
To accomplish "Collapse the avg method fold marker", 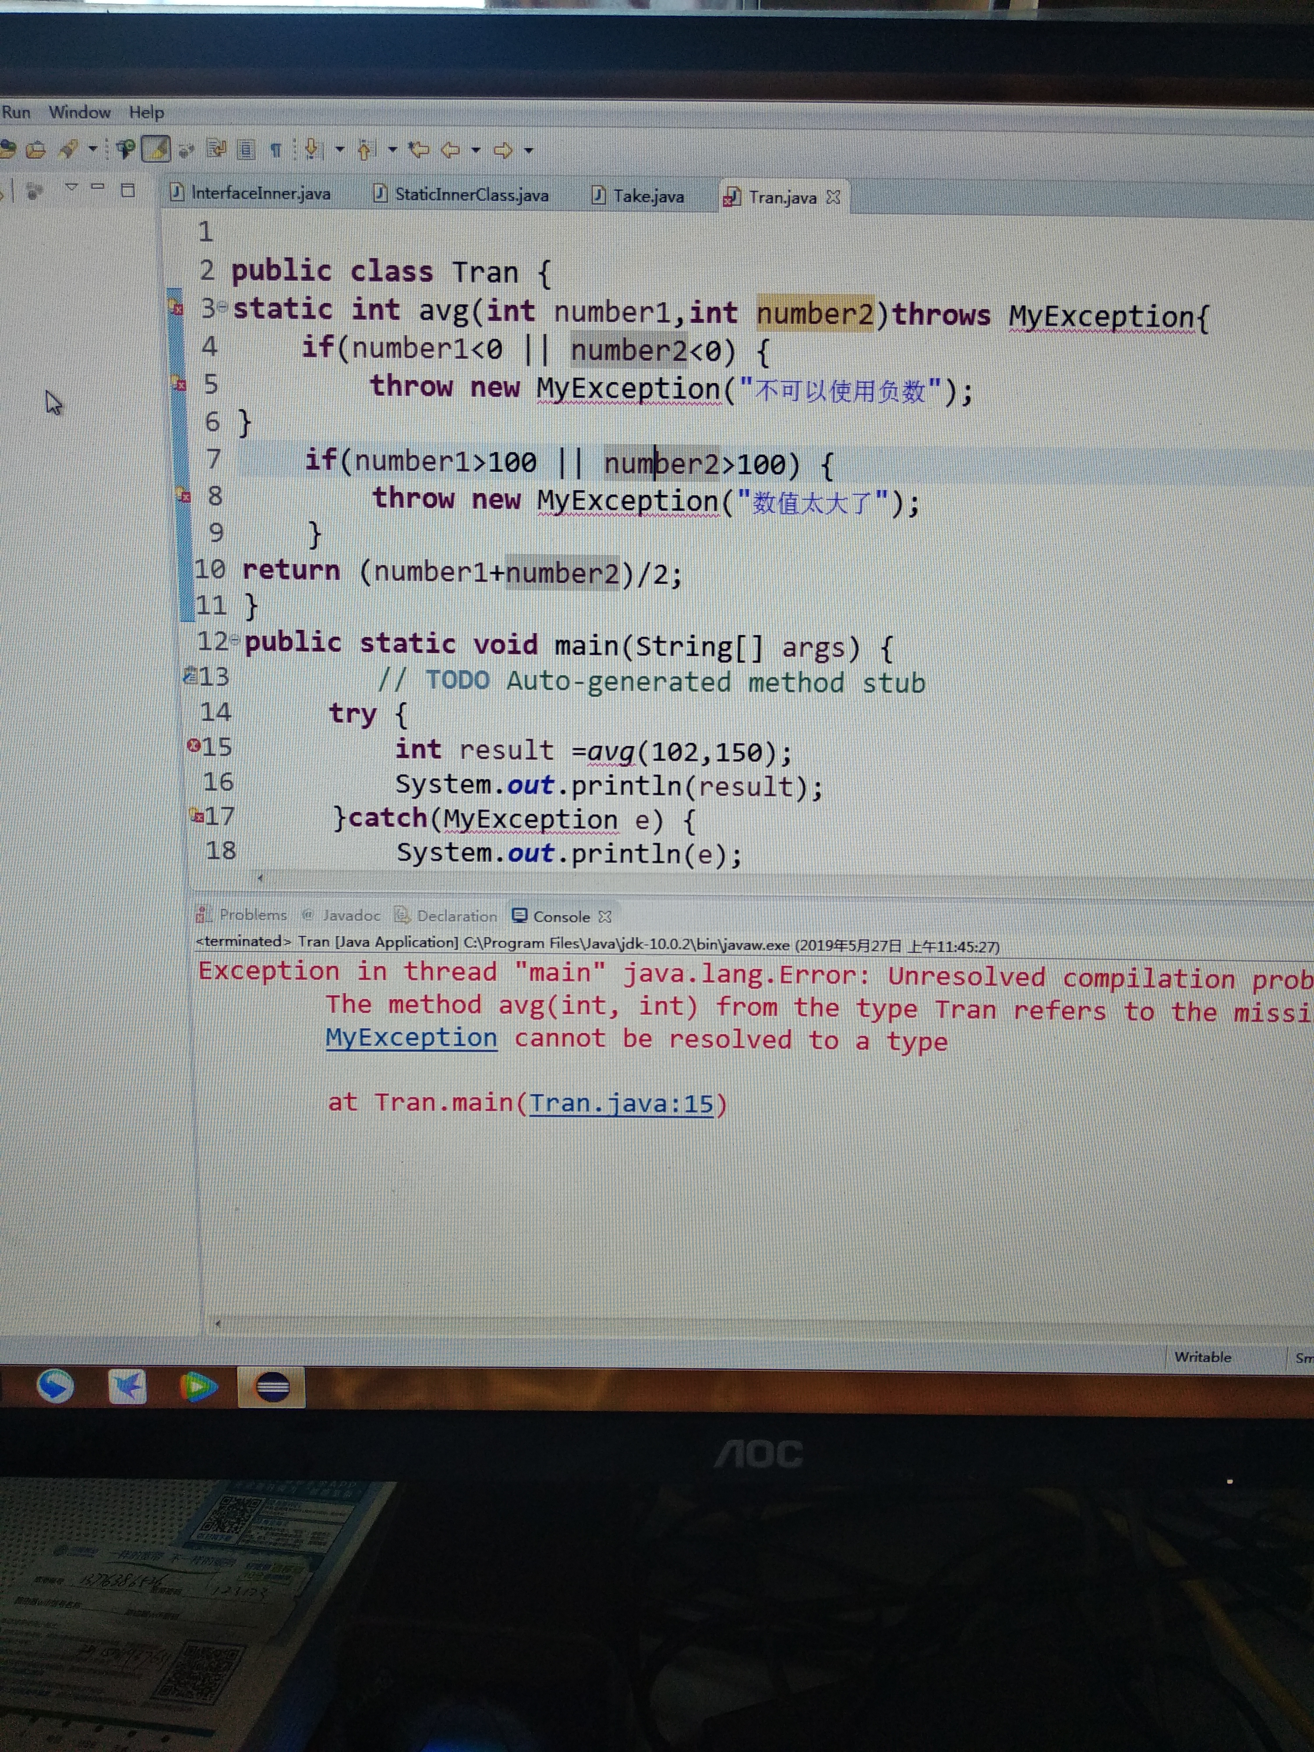I will [x=223, y=307].
